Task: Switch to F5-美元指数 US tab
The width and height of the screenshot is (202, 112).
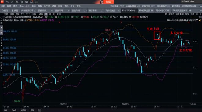Action: 179,11
